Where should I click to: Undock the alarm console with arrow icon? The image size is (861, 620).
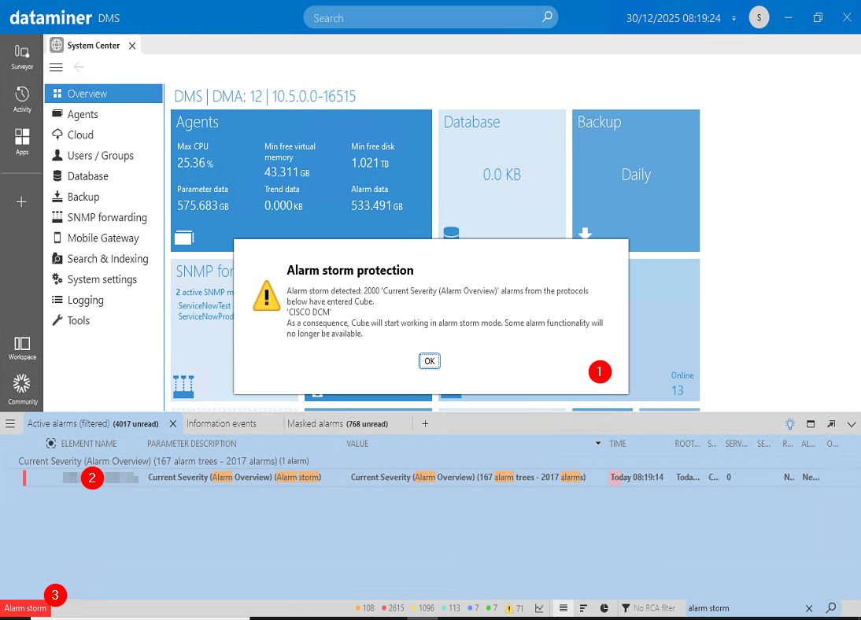pyautogui.click(x=831, y=424)
